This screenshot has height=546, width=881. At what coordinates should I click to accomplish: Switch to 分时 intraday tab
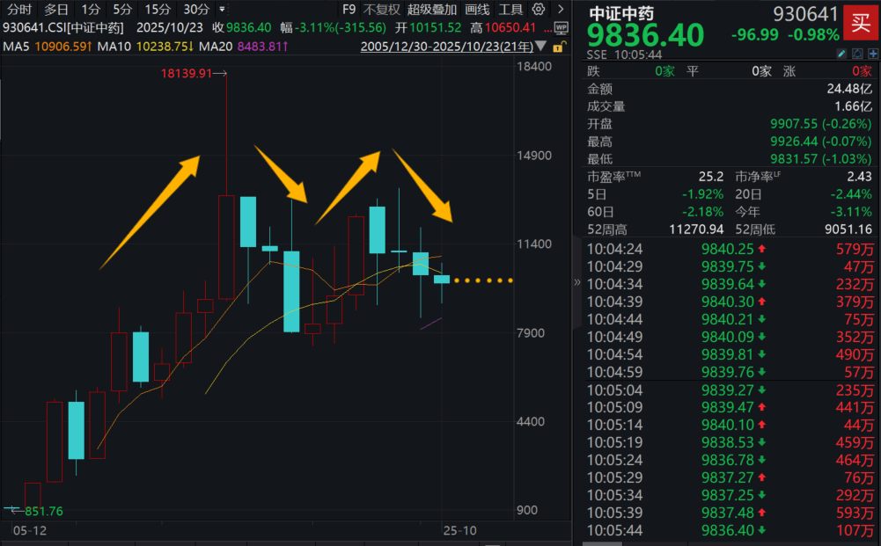19,10
